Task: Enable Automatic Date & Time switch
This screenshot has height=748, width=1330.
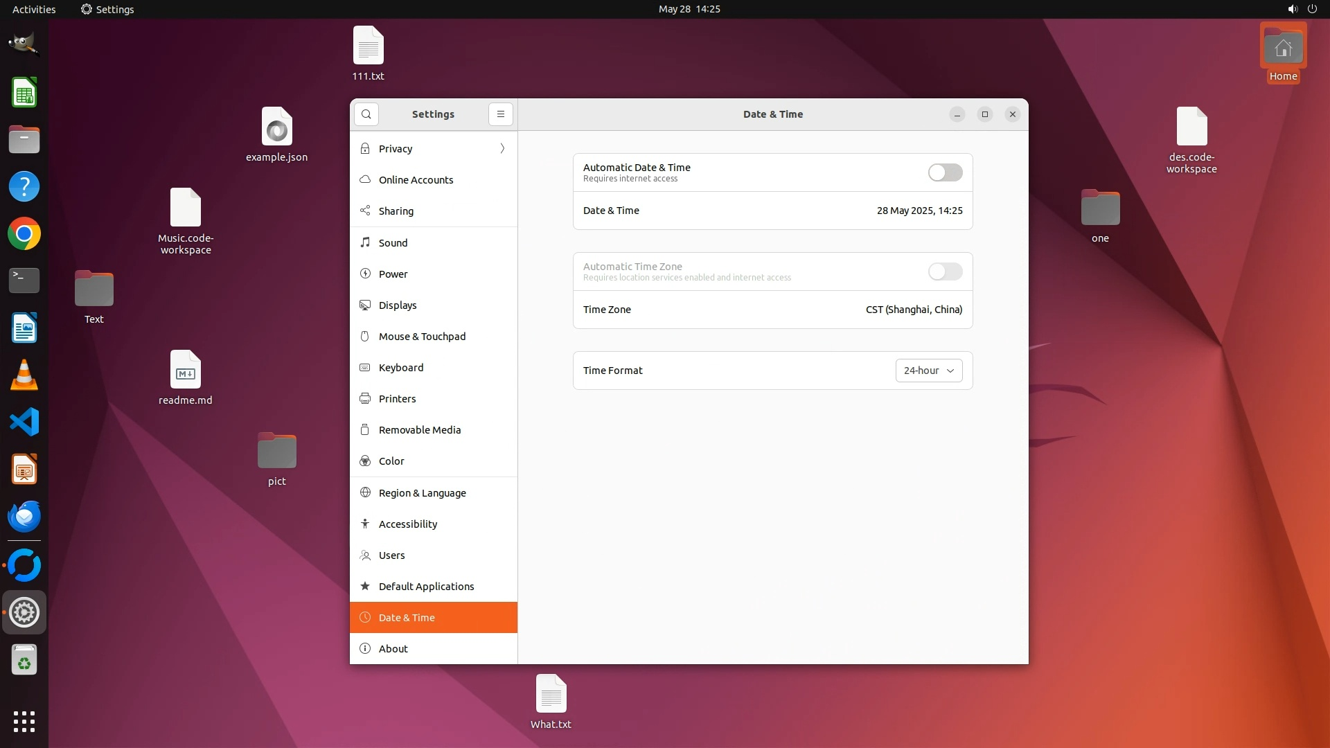Action: tap(945, 172)
